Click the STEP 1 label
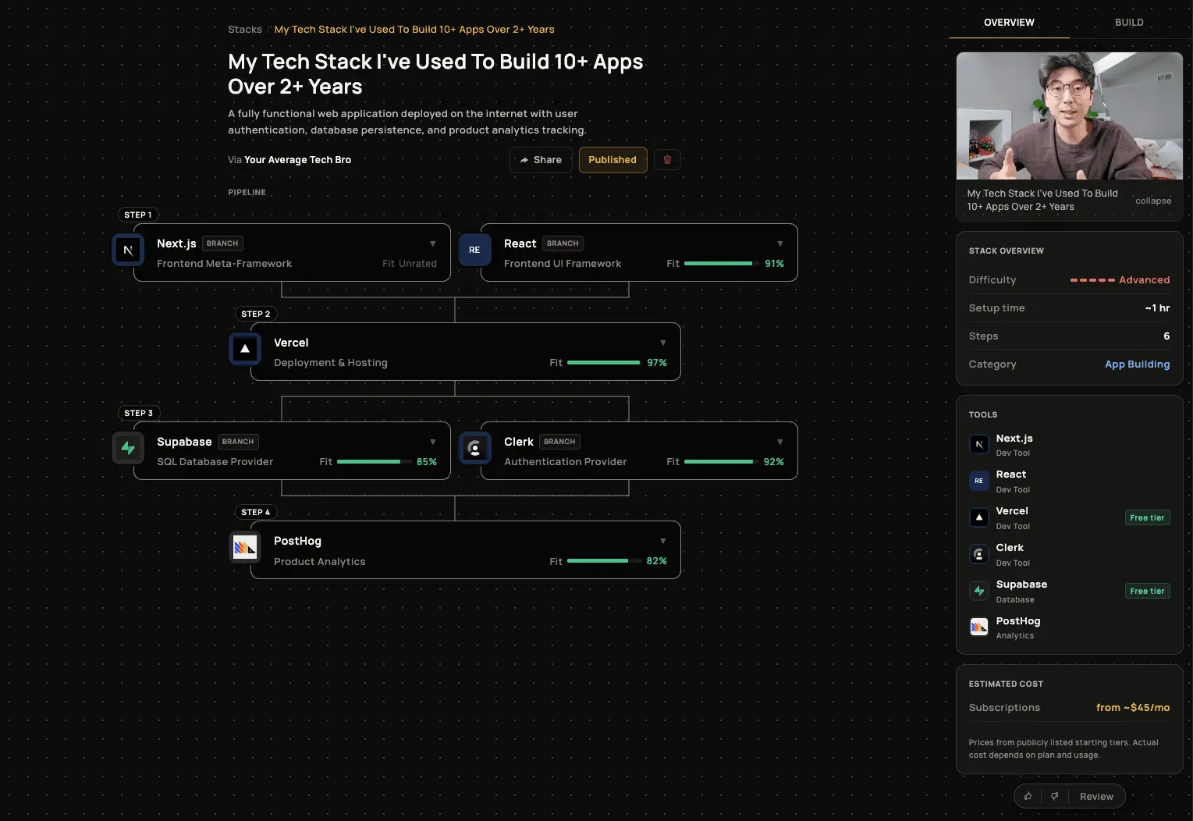 tap(138, 215)
